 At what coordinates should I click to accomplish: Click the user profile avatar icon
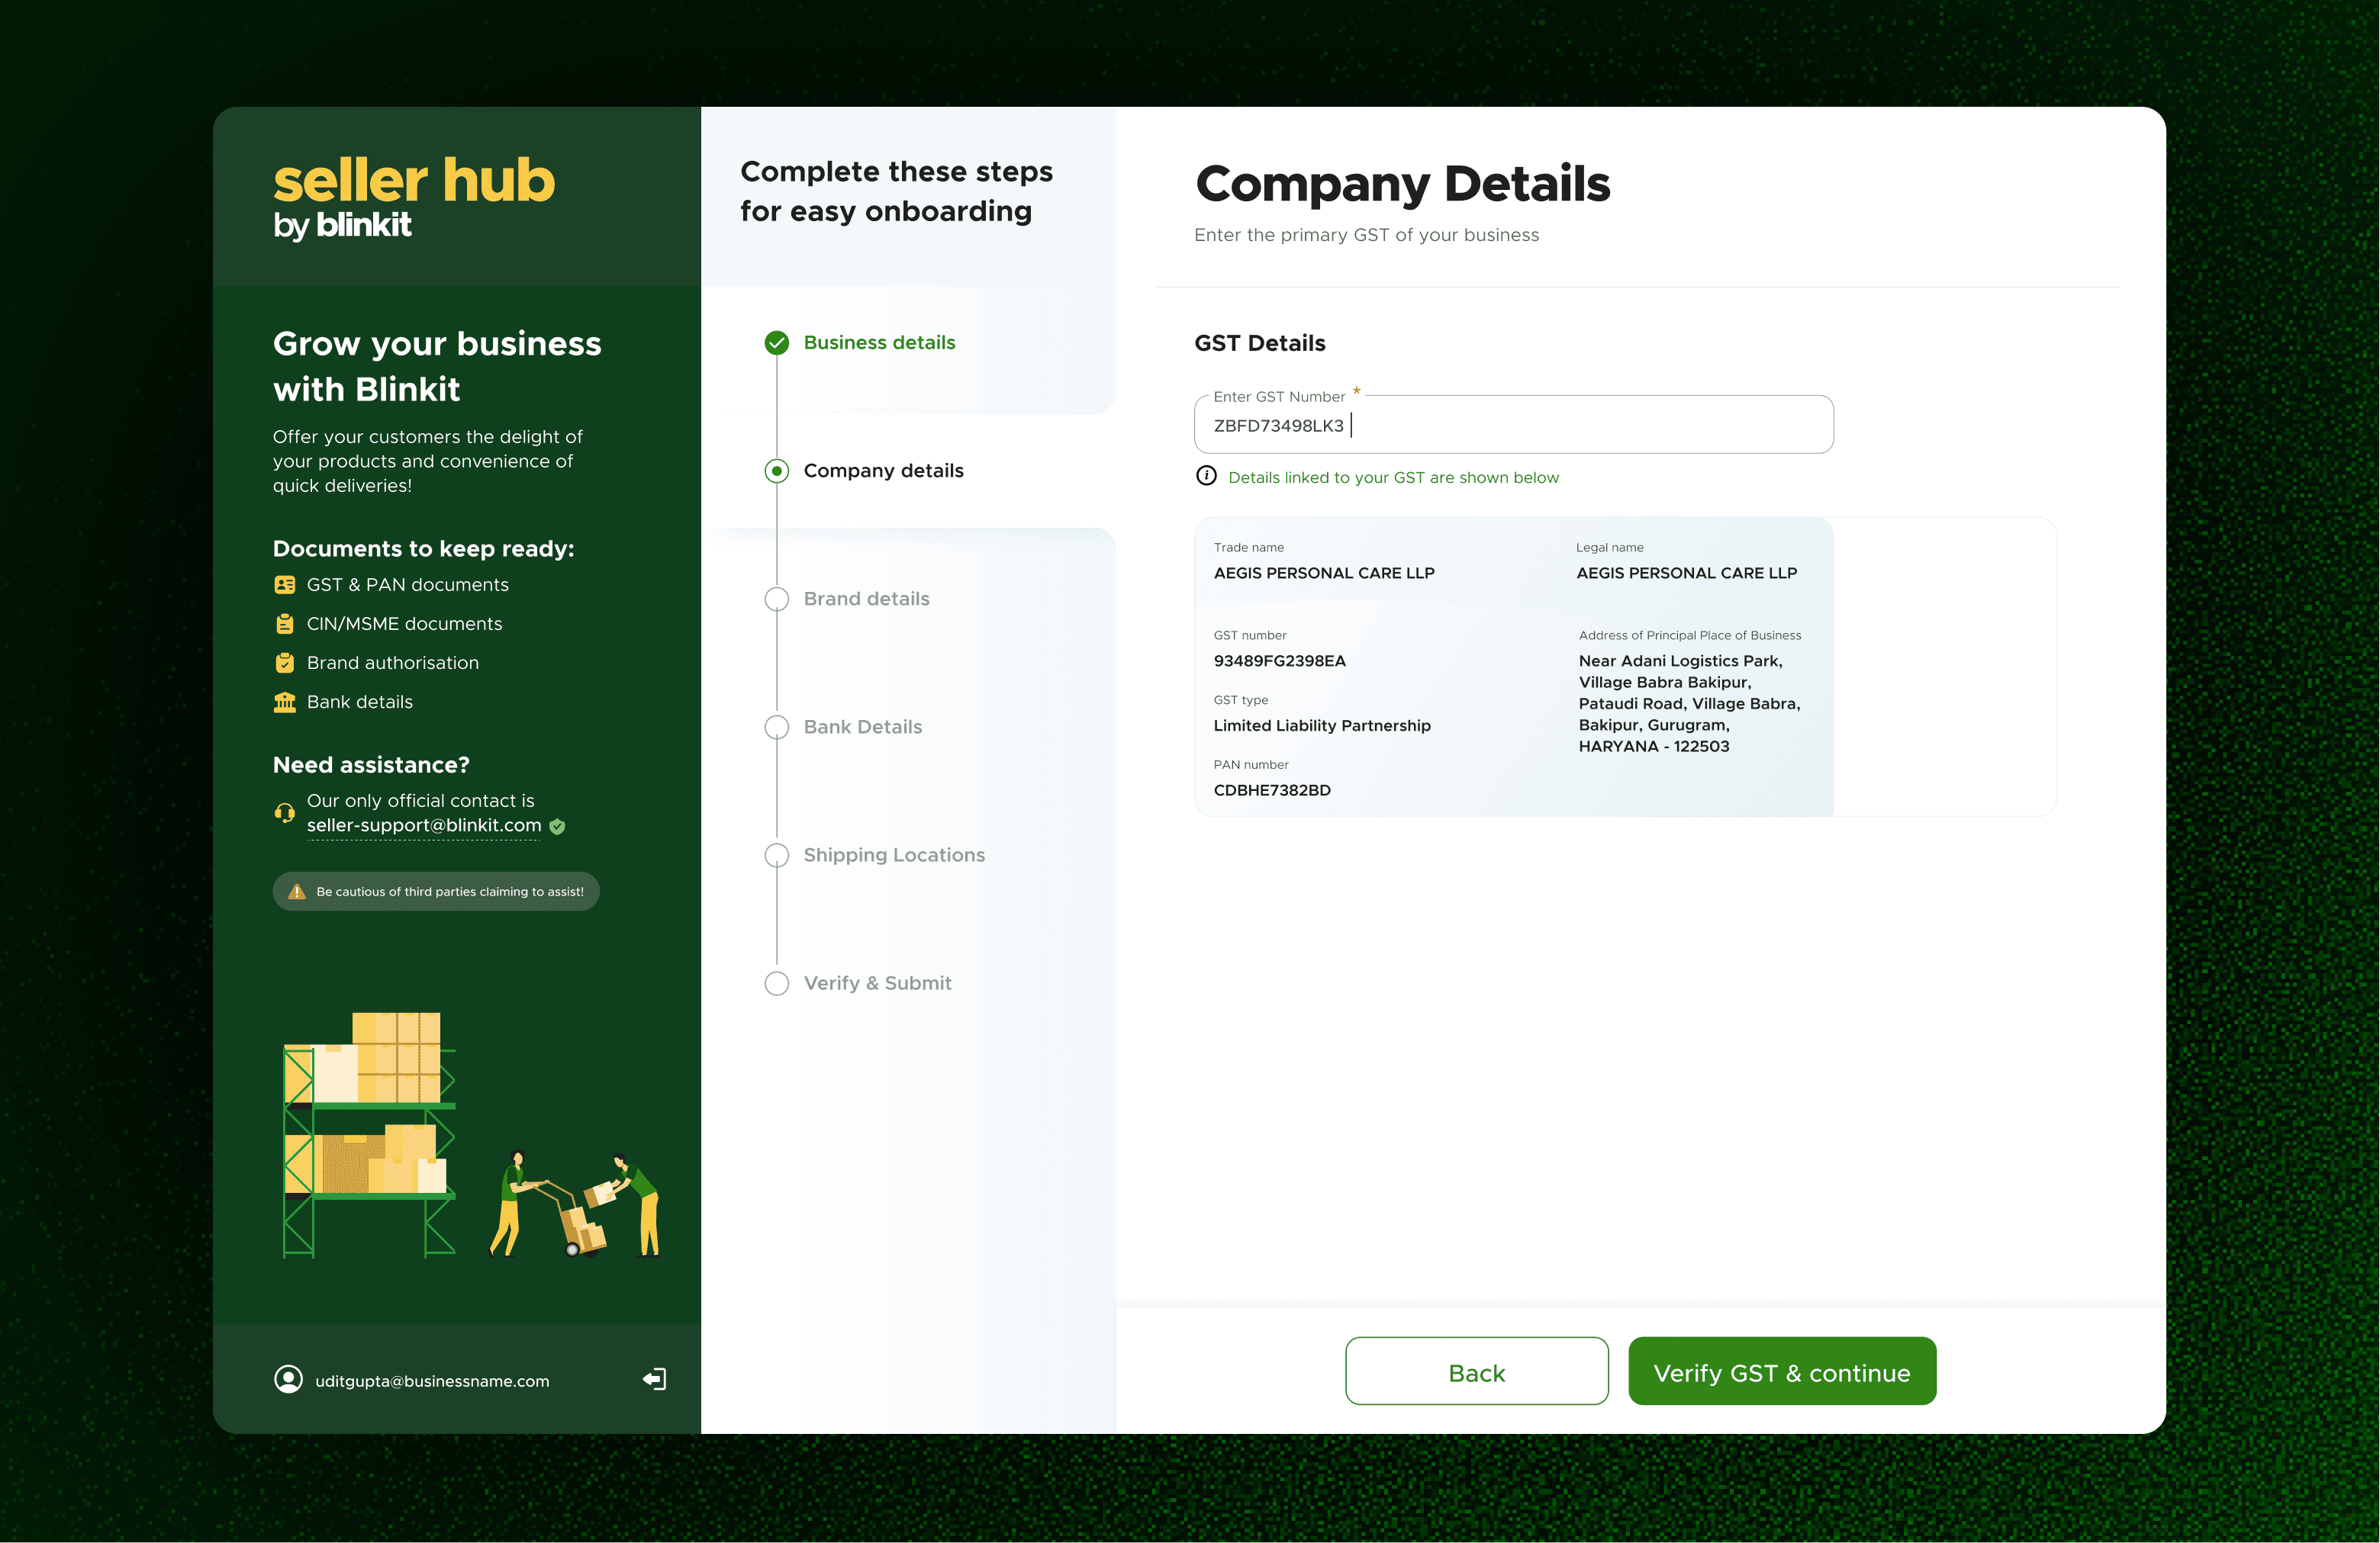coord(288,1379)
